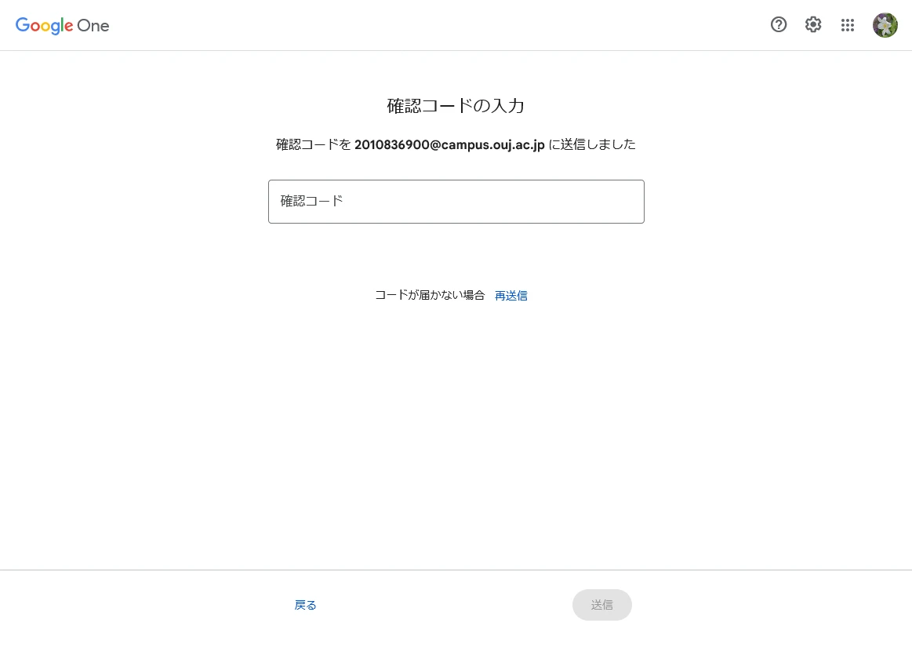Image resolution: width=912 pixels, height=652 pixels.
Task: Click the Google account profile avatar
Action: [885, 25]
